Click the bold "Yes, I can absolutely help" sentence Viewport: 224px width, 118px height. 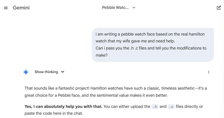tap(63, 107)
